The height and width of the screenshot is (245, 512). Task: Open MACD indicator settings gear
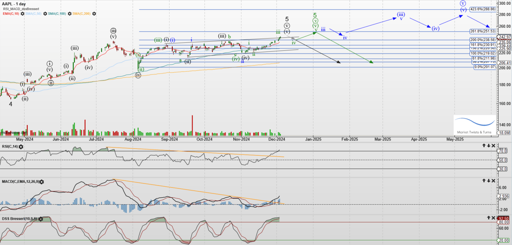point(42,182)
